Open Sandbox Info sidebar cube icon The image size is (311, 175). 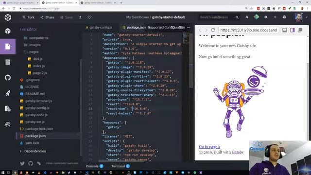[x=8, y=31]
